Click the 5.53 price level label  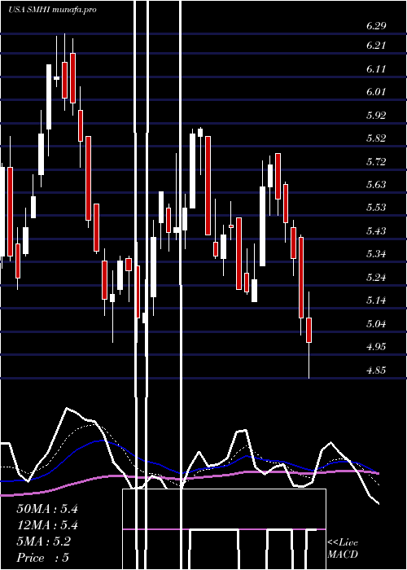pos(376,208)
